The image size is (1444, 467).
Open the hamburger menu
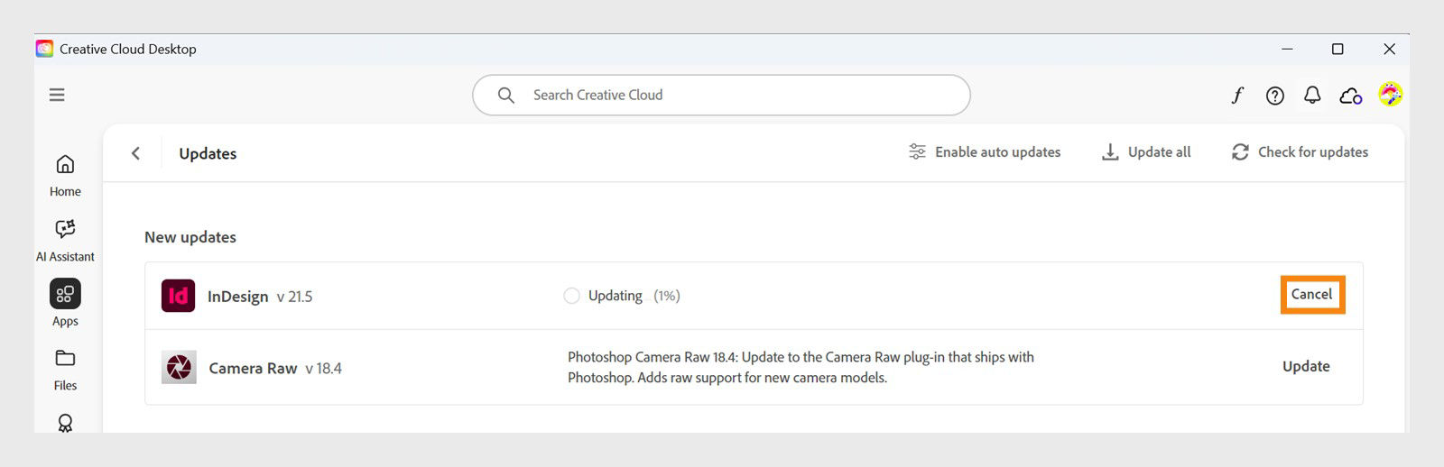coord(57,95)
